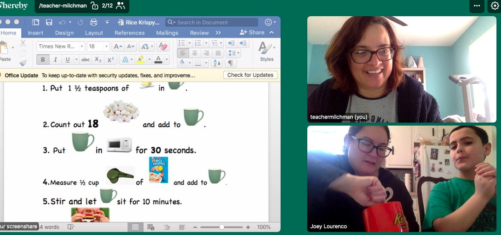This screenshot has width=501, height=235.
Task: Click the Cut scissors icon
Action: (x=23, y=43)
